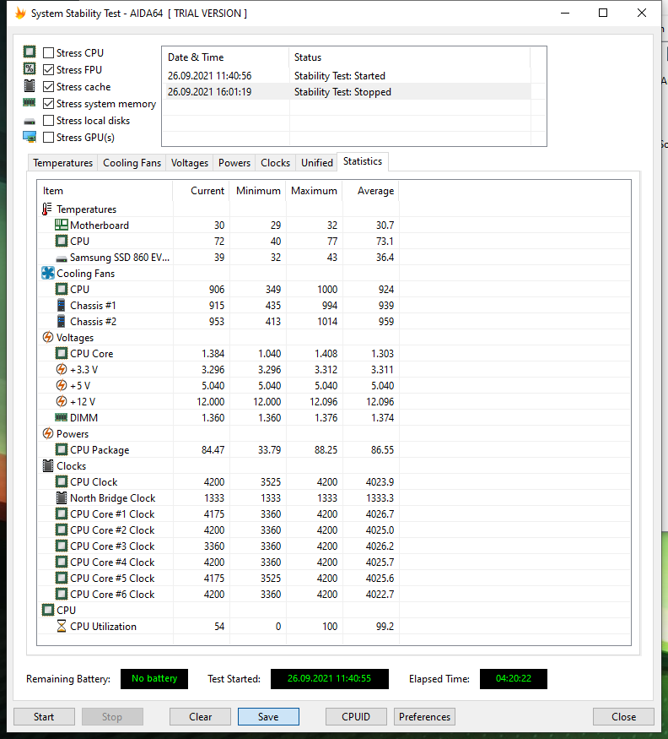Screen dimensions: 668x739
Task: Click the Powers group lightning icon
Action: 47,433
